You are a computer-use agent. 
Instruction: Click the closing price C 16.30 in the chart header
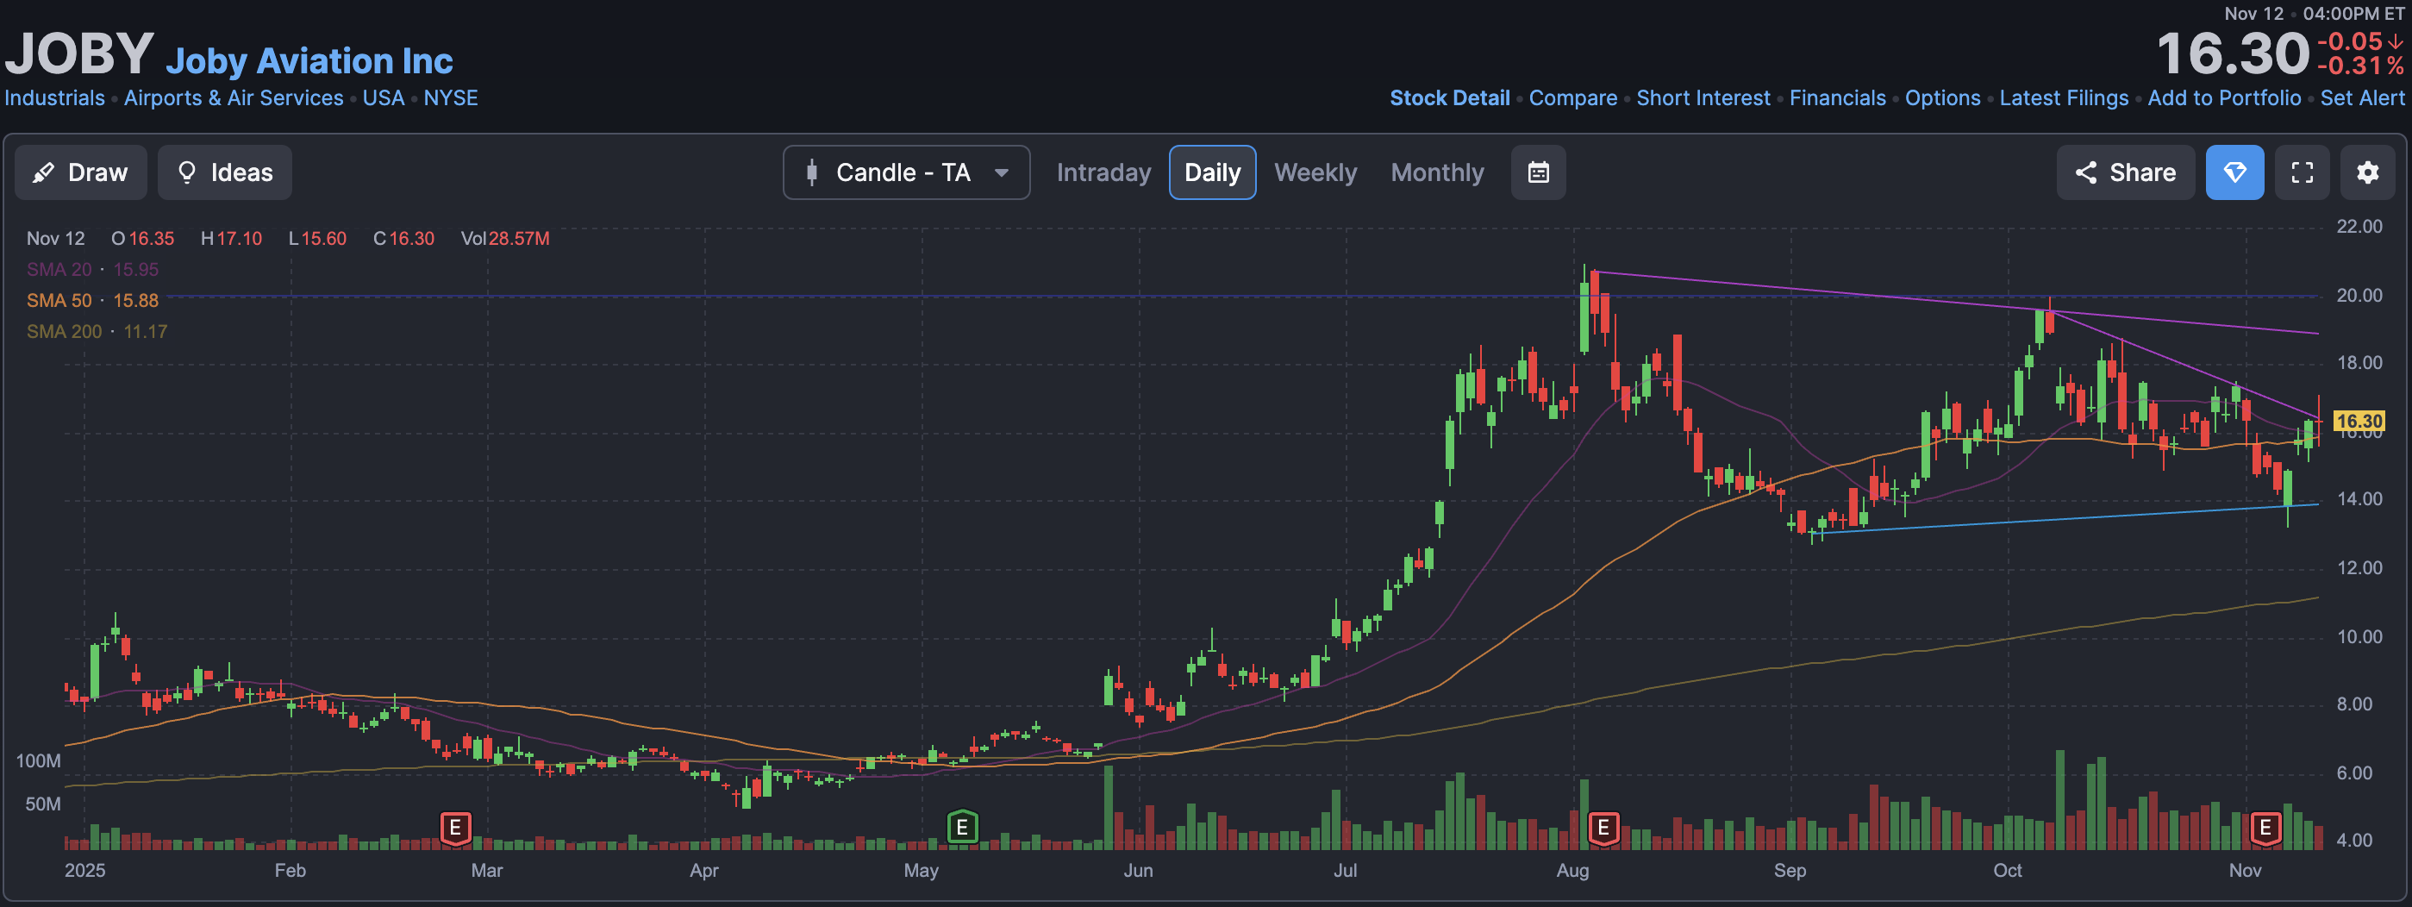[403, 239]
